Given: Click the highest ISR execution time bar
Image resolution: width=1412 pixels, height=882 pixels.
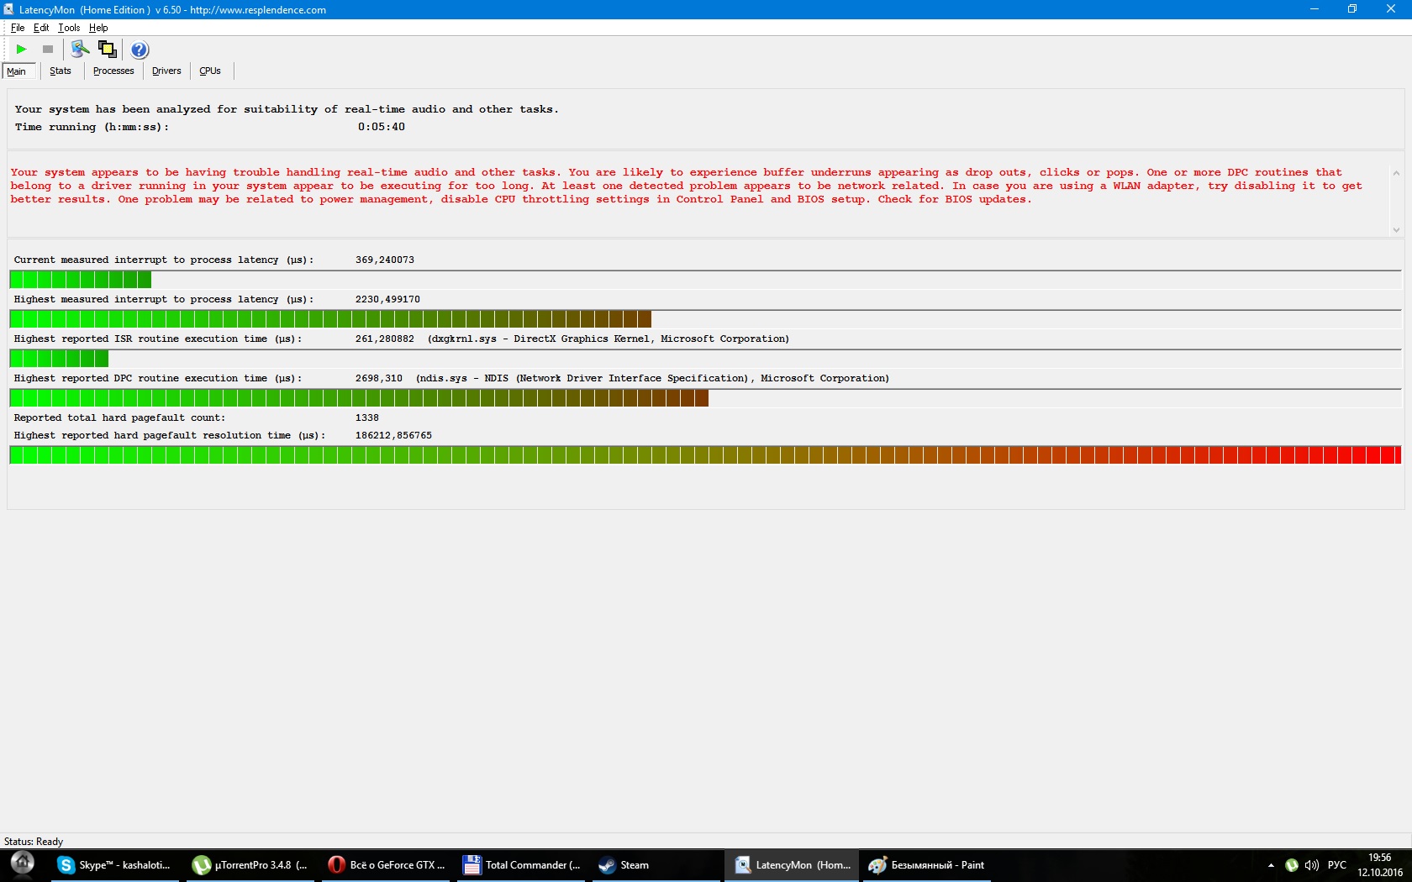Looking at the screenshot, I should (x=705, y=359).
